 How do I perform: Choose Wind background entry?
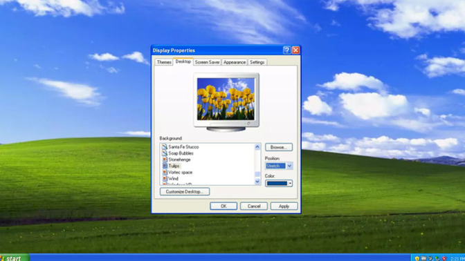173,179
